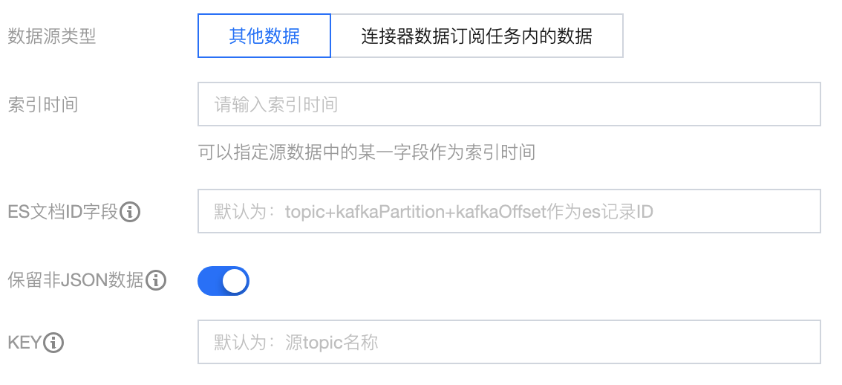Click the info icon beside KEY label
This screenshot has width=842, height=385.
(54, 343)
